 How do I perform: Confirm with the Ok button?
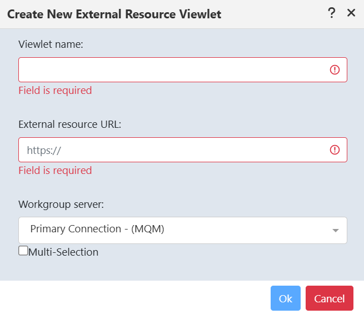285,298
